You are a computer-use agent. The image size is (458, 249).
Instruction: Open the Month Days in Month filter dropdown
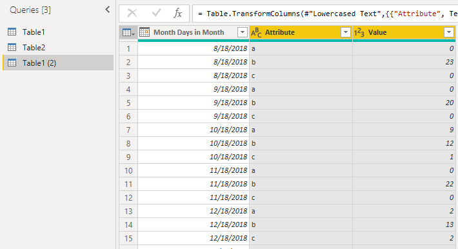coord(242,32)
